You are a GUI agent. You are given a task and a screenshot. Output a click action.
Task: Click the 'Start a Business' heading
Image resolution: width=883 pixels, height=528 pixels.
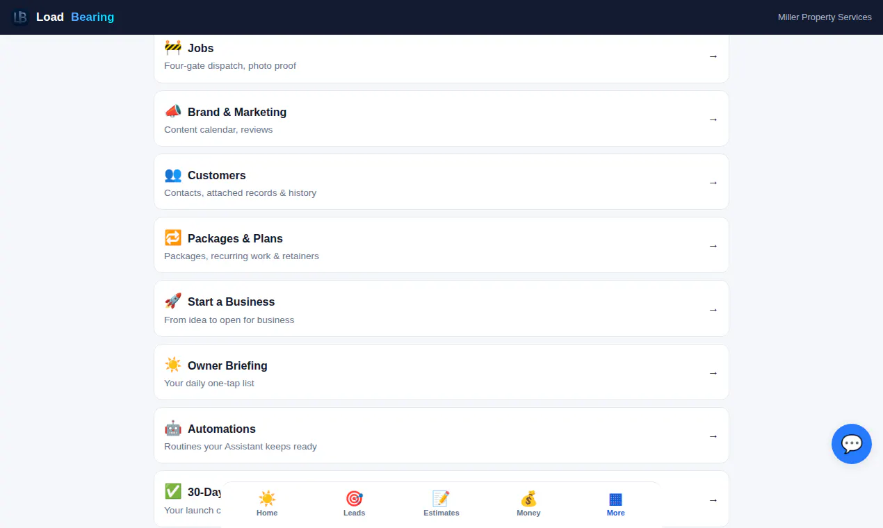[x=232, y=302]
